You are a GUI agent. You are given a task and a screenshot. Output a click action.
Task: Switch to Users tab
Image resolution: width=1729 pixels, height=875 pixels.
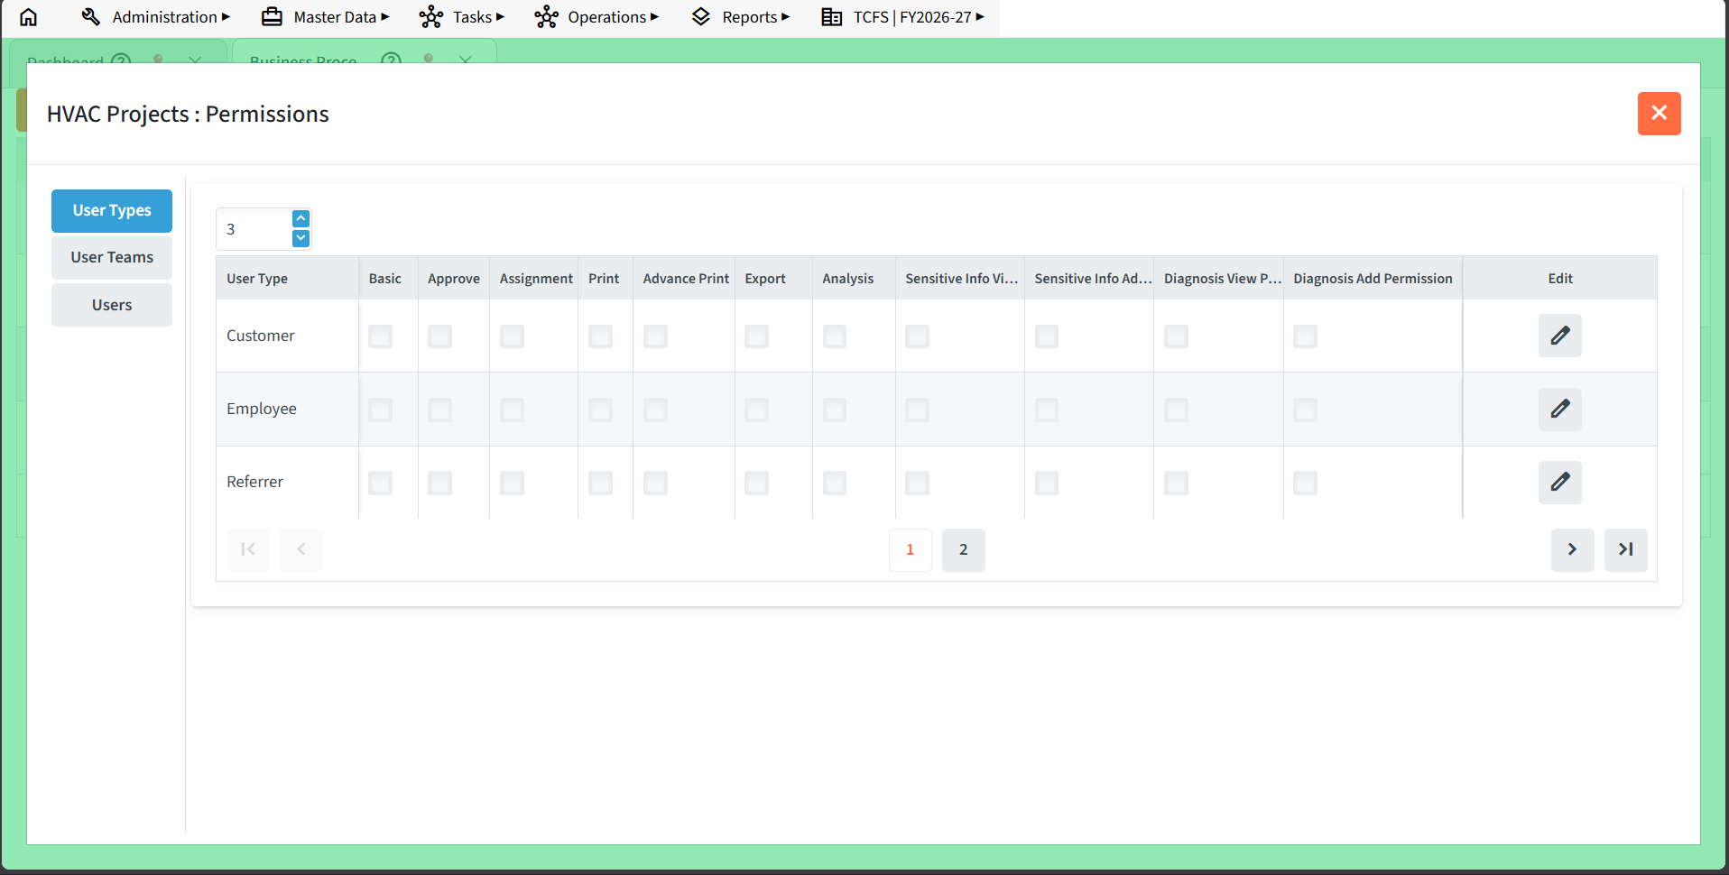pos(112,305)
